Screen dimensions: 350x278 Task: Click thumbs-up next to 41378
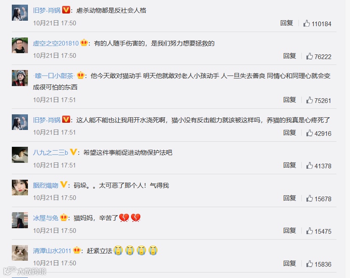[309, 165]
